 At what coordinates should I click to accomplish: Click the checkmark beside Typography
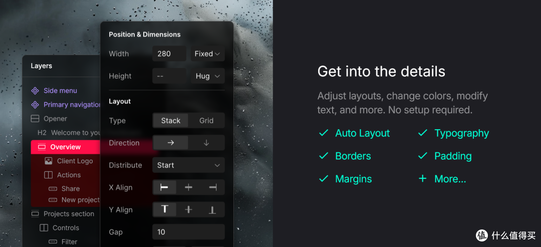tap(423, 133)
